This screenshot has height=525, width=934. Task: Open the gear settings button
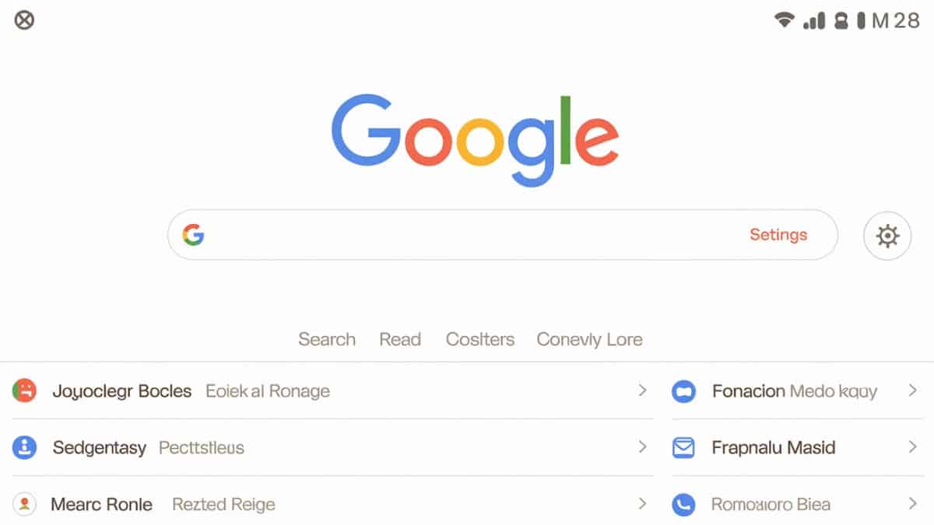(887, 235)
